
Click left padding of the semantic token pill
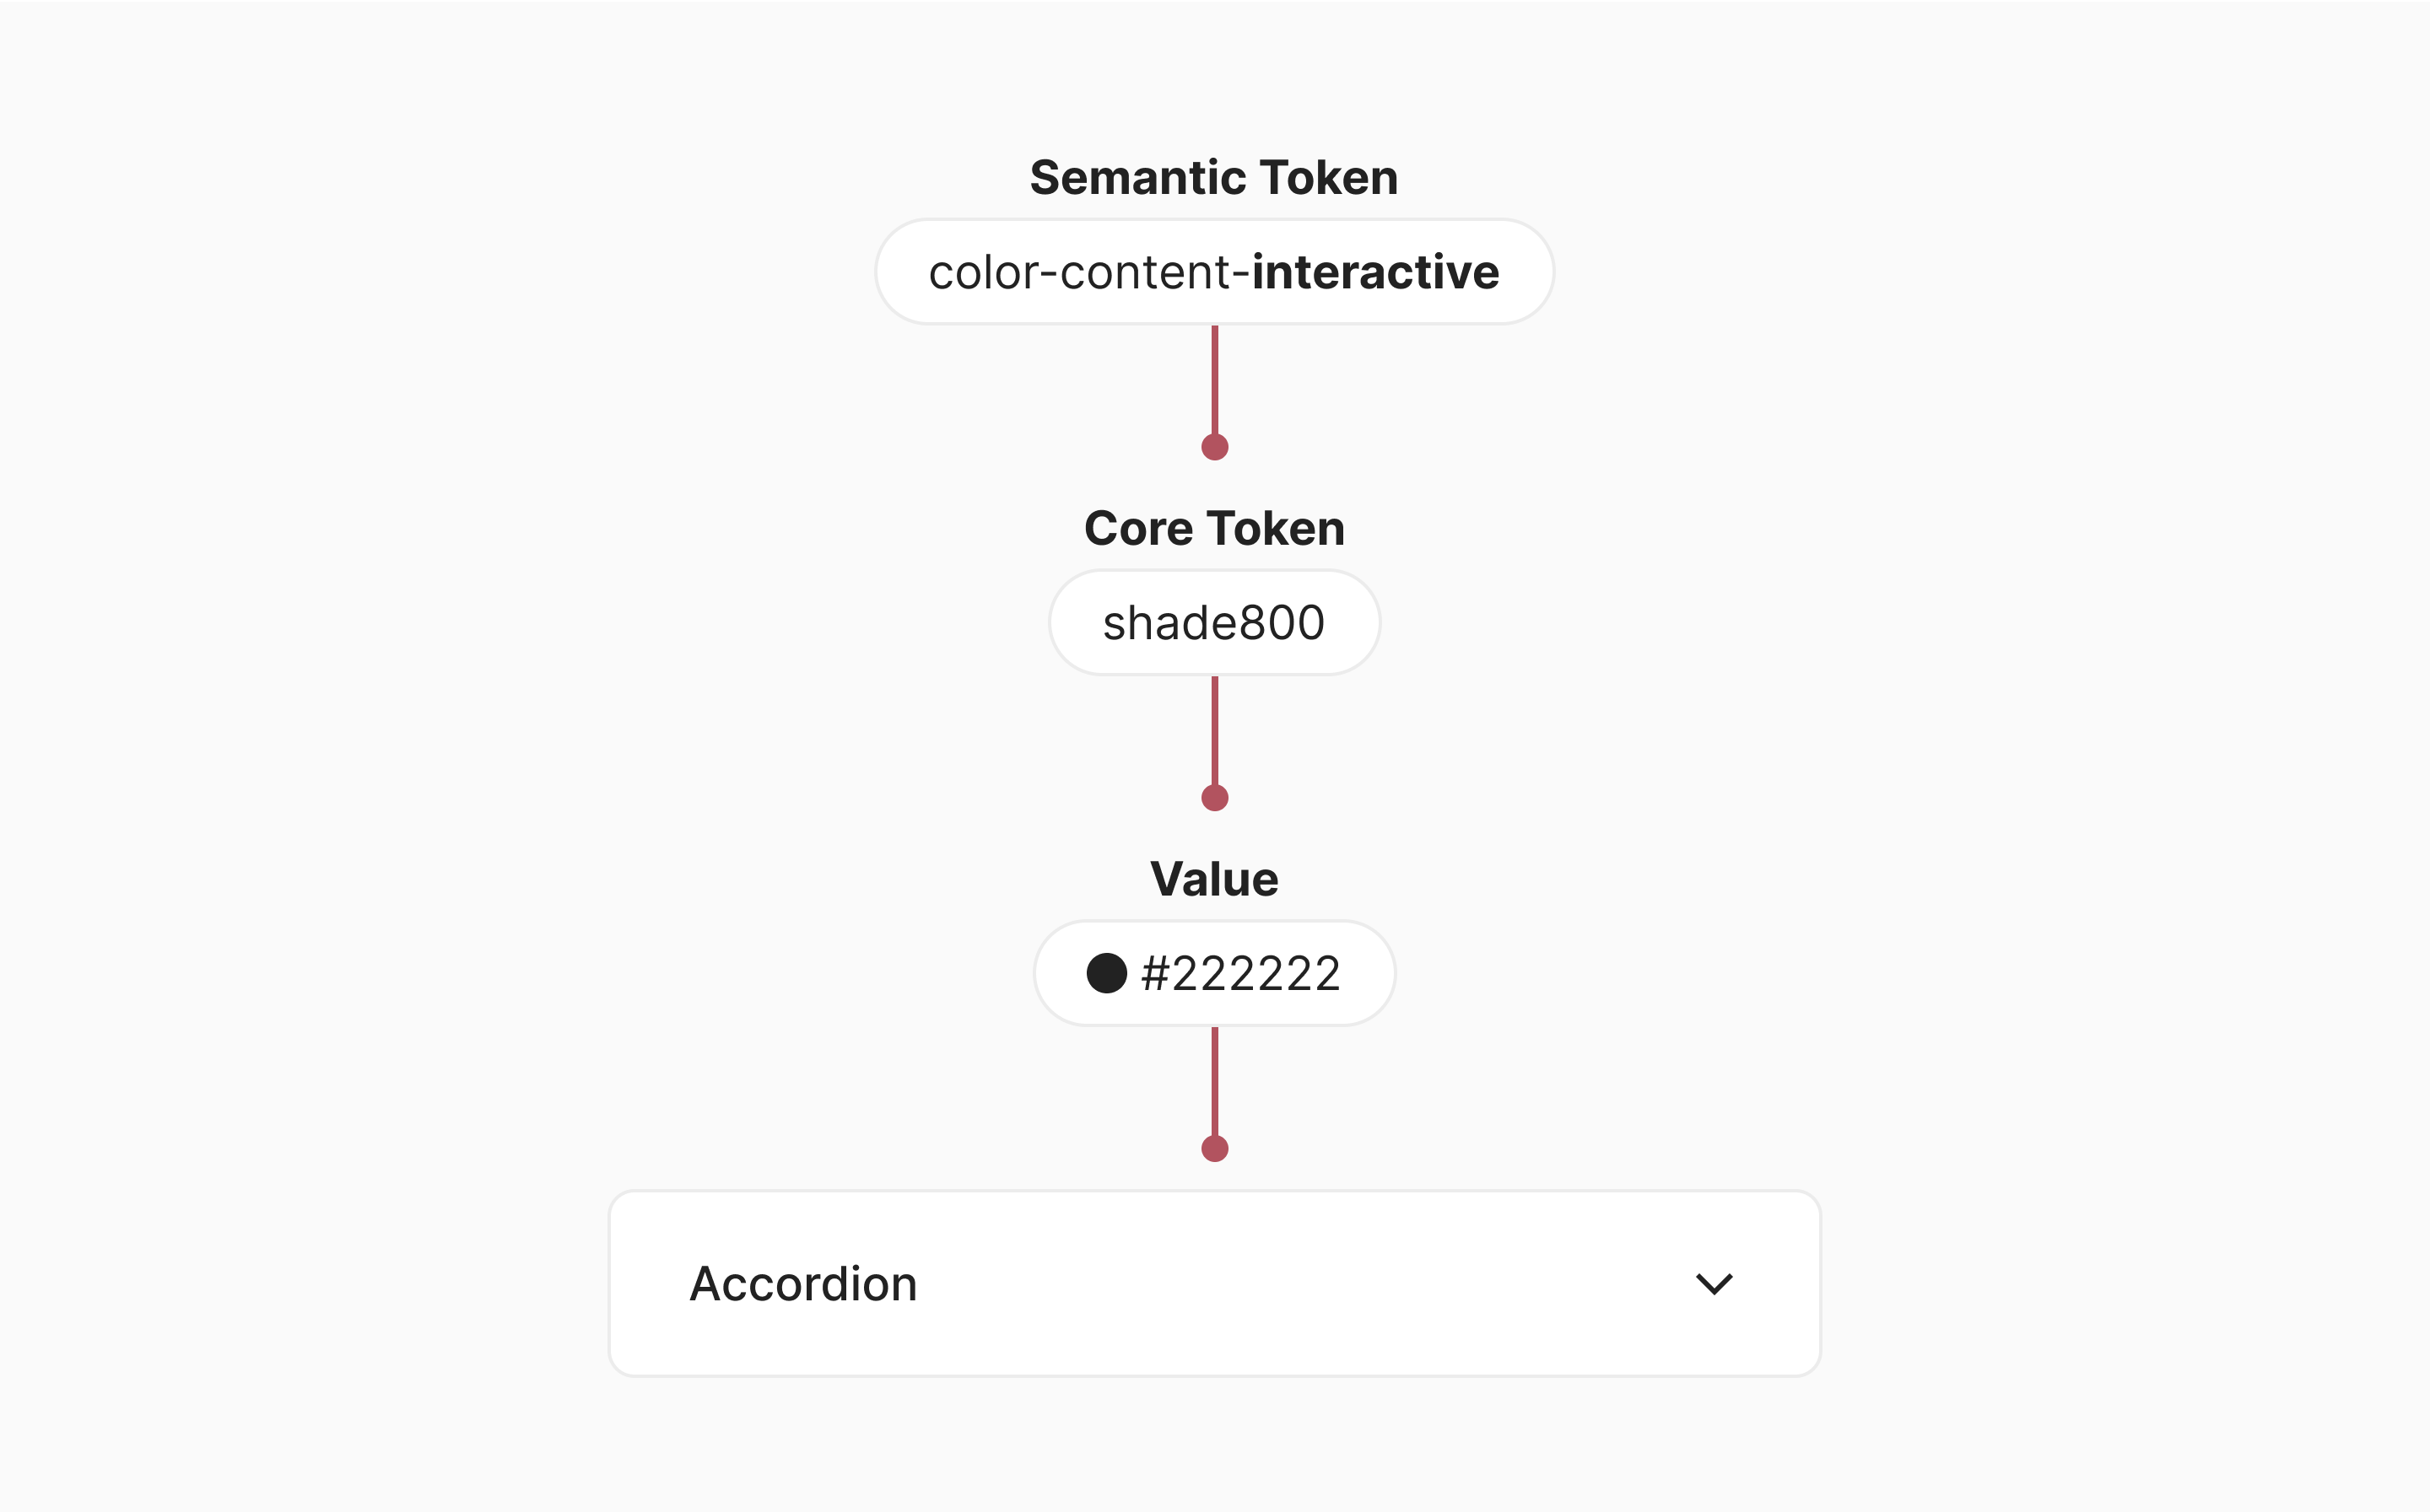pyautogui.click(x=902, y=272)
